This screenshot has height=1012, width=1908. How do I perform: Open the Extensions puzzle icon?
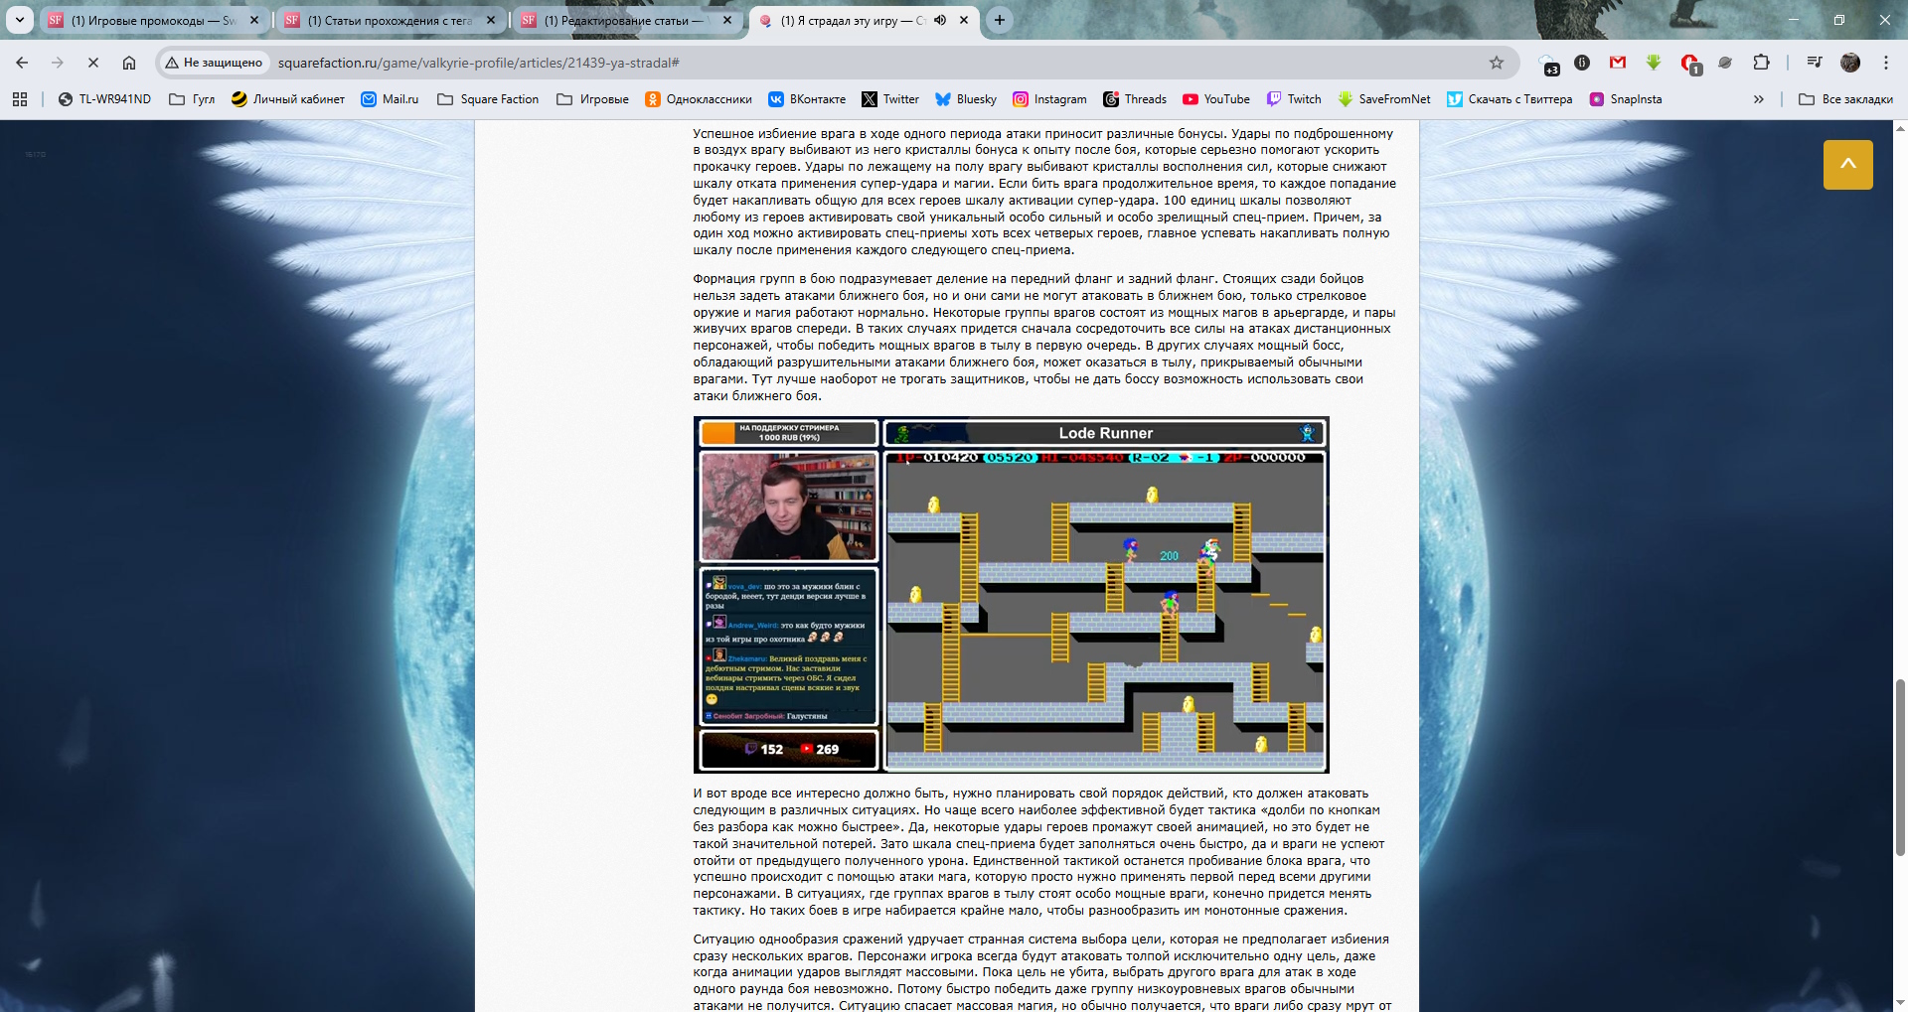pyautogui.click(x=1761, y=63)
